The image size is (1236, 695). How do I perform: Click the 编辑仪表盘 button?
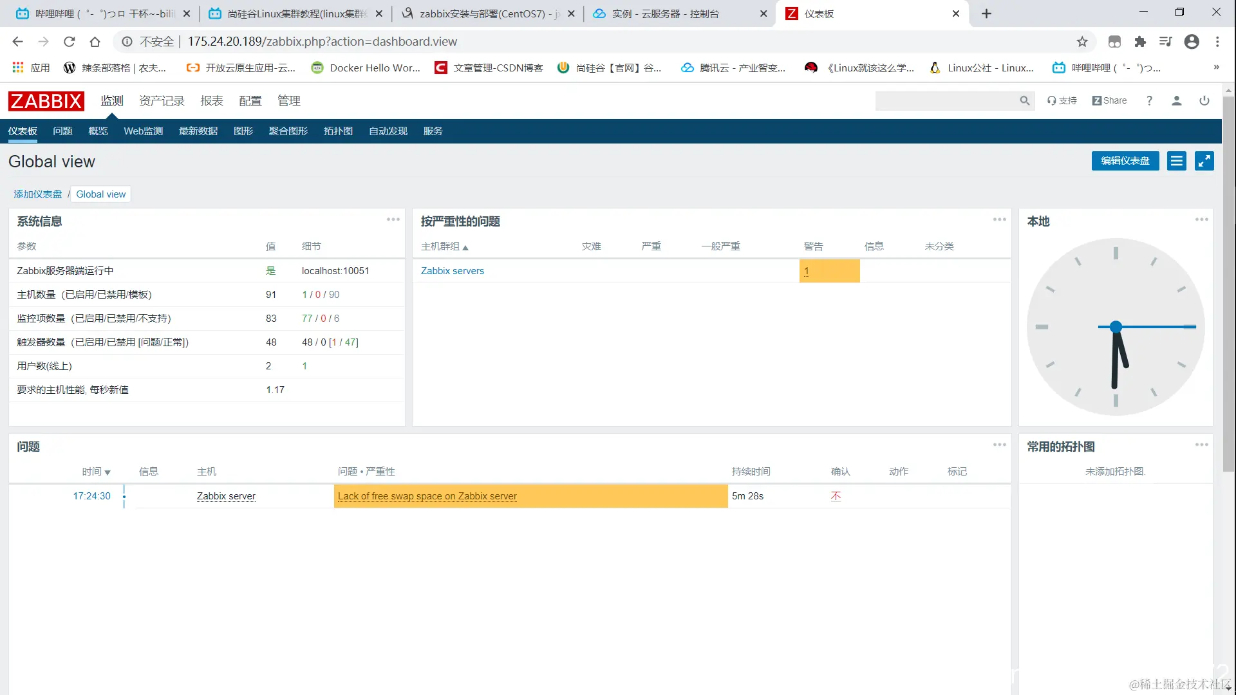(x=1125, y=161)
